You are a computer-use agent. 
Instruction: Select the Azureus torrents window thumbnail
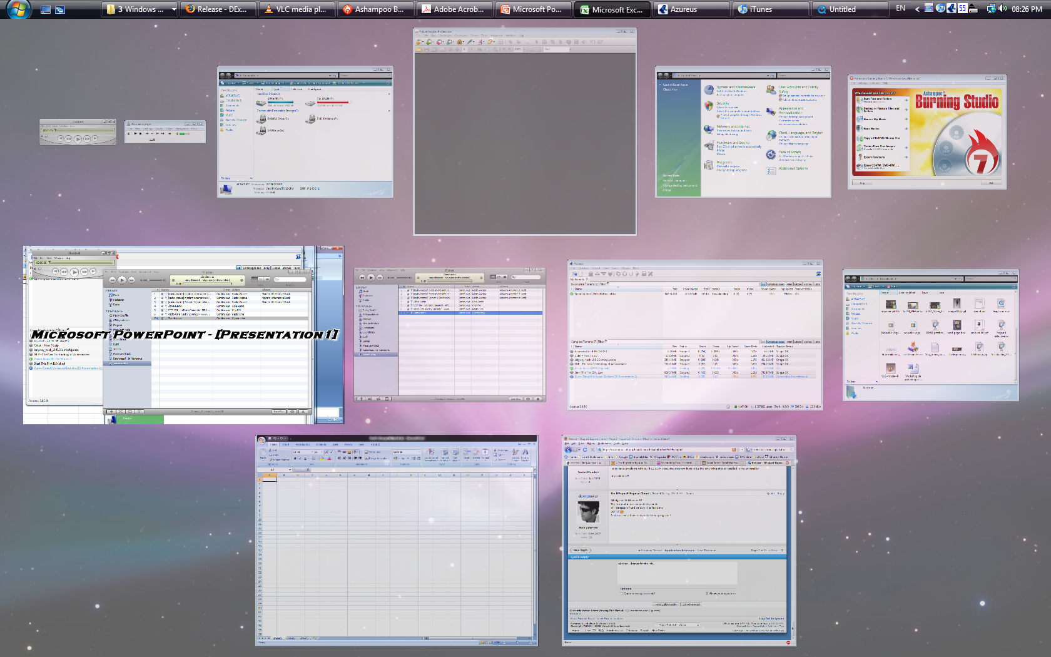point(695,335)
